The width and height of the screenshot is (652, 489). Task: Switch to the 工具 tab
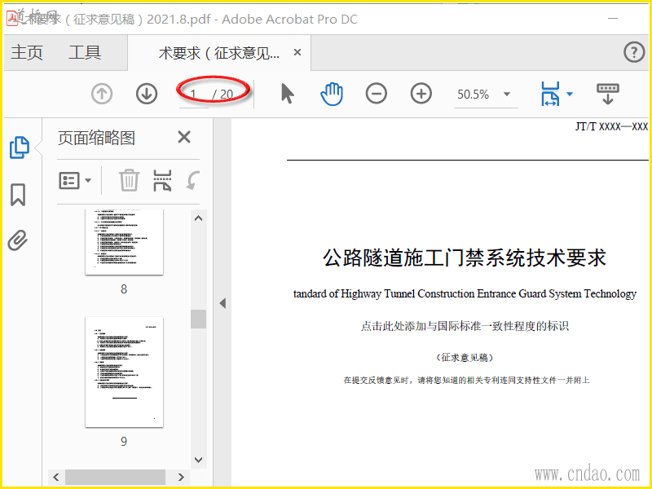pos(85,53)
